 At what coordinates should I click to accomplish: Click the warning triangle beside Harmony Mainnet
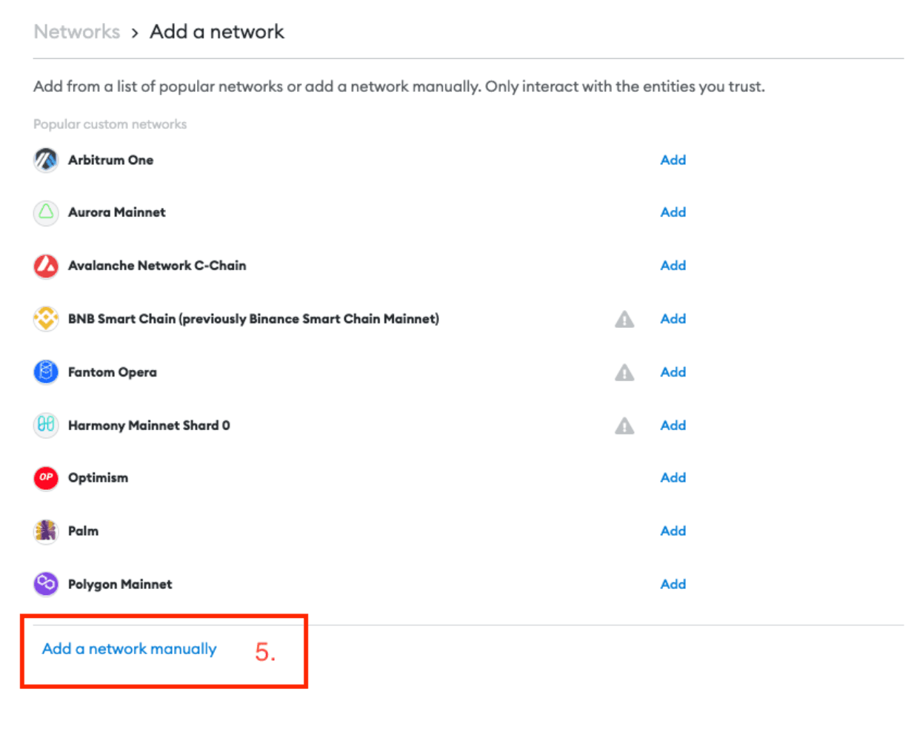(624, 426)
